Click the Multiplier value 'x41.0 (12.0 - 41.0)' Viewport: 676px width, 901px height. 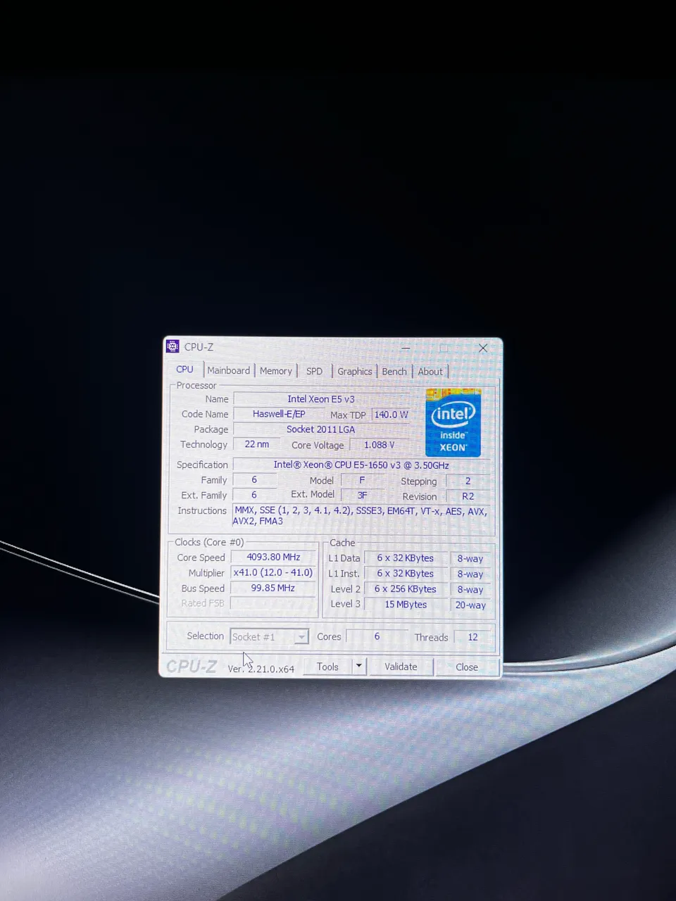click(273, 572)
